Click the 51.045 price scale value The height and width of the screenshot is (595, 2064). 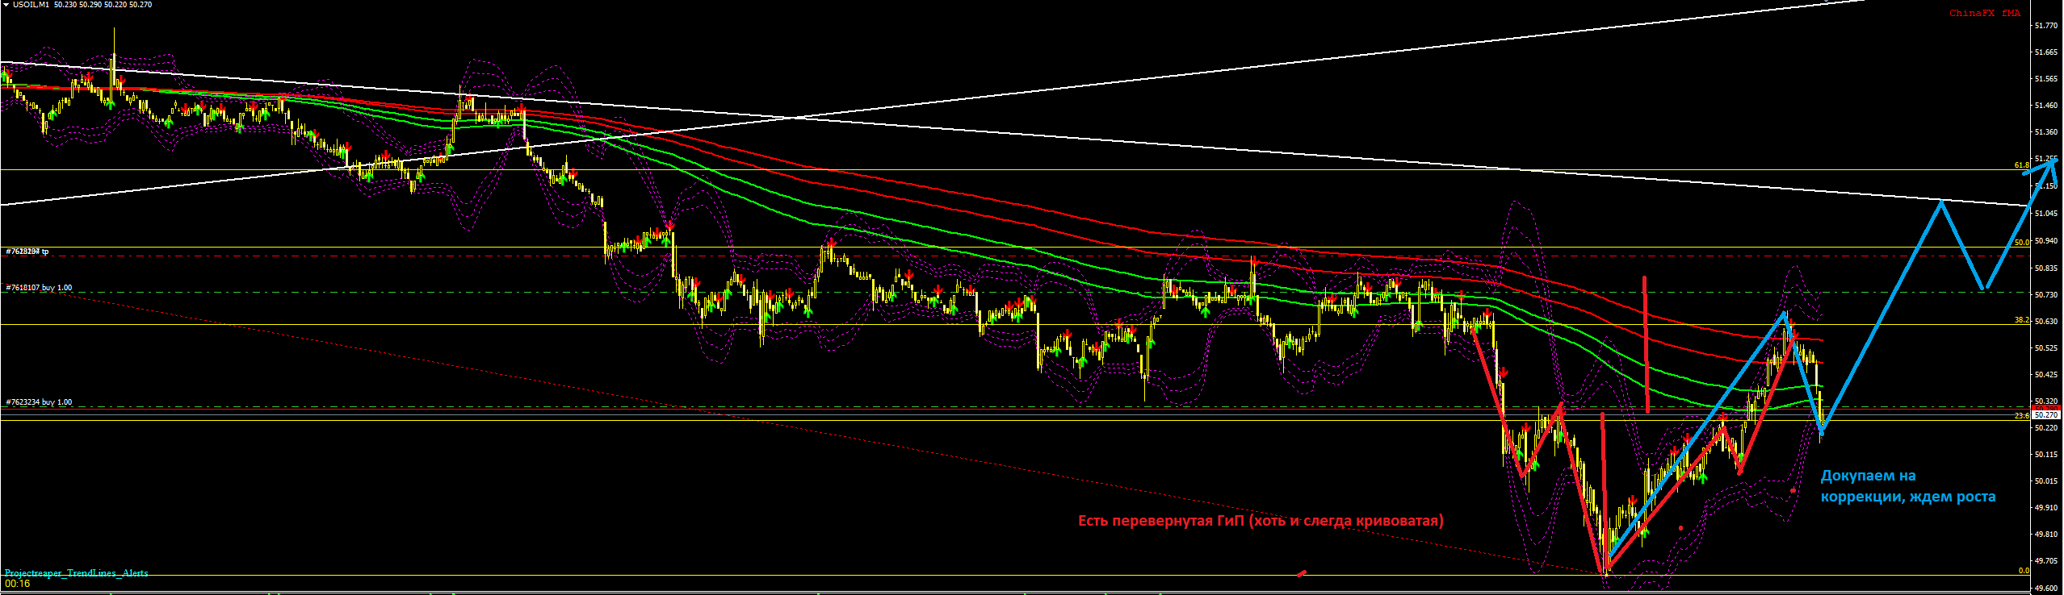pyautogui.click(x=2046, y=214)
